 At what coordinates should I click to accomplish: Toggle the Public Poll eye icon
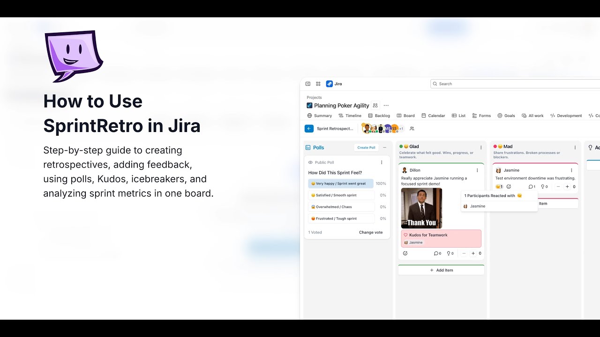[310, 162]
